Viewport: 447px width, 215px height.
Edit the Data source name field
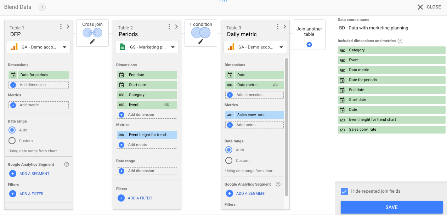[391, 28]
